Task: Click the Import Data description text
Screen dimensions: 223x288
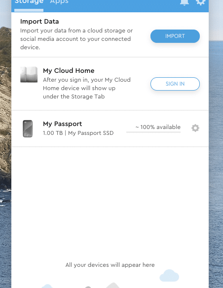Action: 76,39
